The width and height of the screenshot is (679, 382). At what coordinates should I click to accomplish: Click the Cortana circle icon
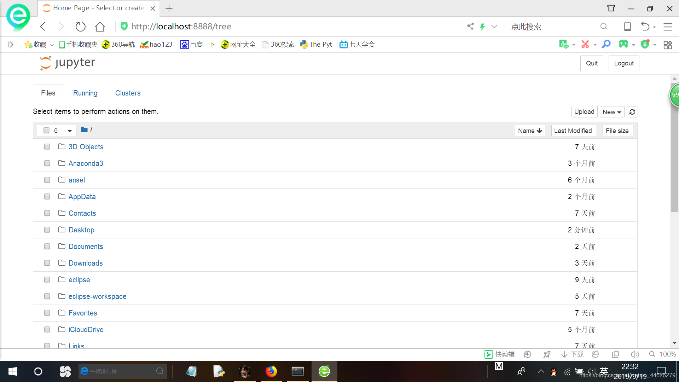(x=38, y=371)
